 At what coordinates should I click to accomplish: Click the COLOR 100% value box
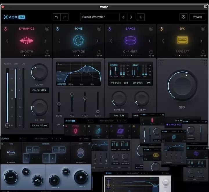point(39,90)
